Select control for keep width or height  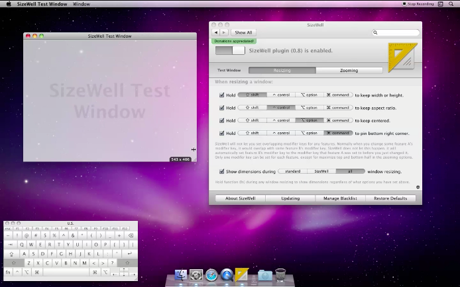(281, 95)
